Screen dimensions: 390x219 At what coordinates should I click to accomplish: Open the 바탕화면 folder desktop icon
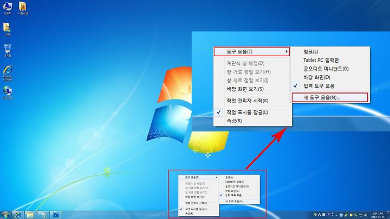(x=23, y=8)
